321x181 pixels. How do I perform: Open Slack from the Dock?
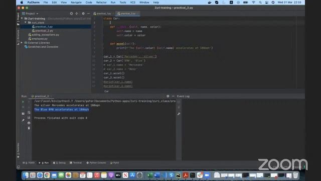tap(200, 175)
